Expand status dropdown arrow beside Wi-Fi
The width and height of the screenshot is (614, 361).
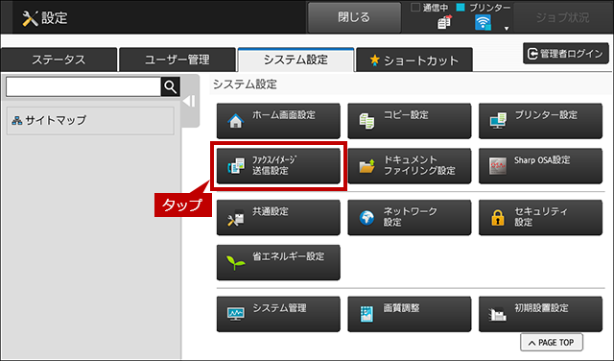point(507,28)
